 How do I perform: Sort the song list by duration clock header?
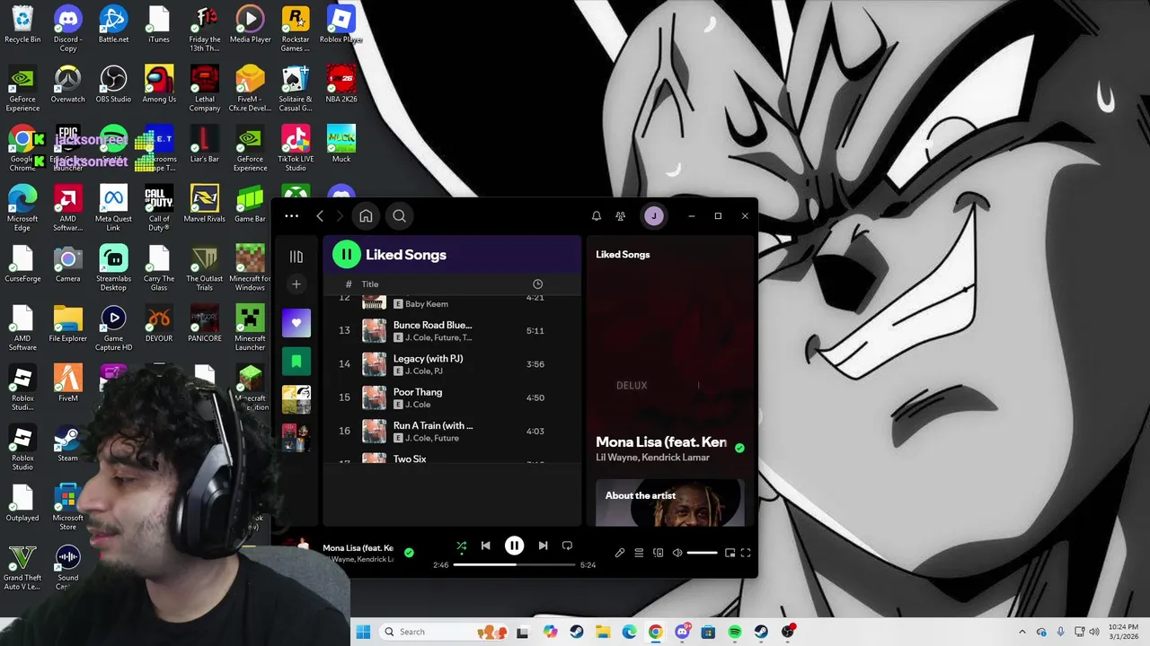[x=537, y=284]
